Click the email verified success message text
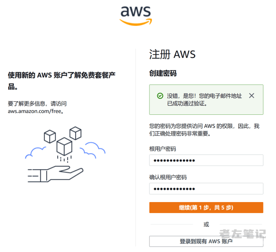 point(204,100)
